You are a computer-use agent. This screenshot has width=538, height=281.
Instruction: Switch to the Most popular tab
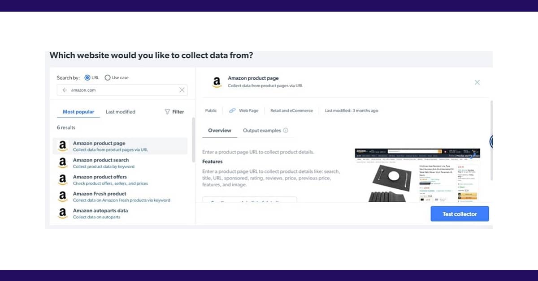[x=78, y=112]
